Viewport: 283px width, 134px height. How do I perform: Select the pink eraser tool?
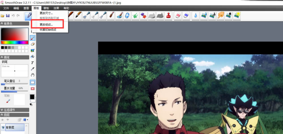point(178,15)
